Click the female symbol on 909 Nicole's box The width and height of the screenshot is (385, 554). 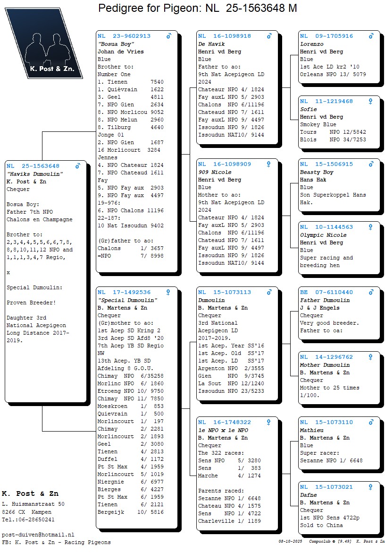269,164
